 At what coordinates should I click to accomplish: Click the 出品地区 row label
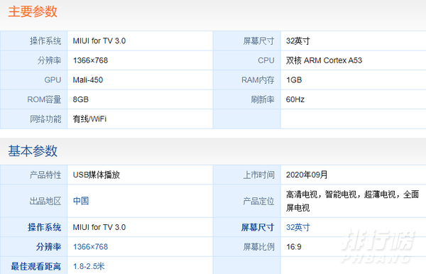click(x=45, y=201)
